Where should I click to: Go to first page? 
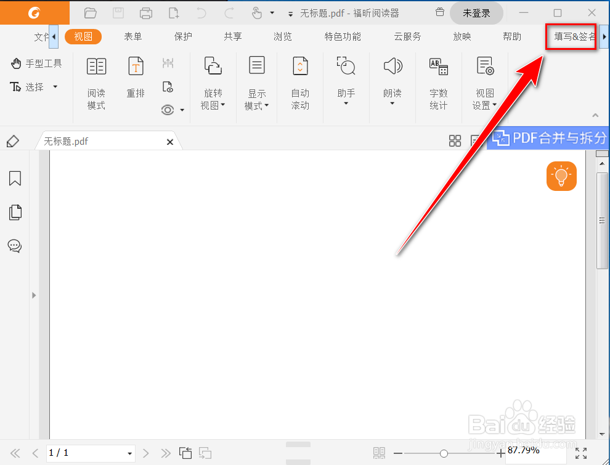(15, 453)
